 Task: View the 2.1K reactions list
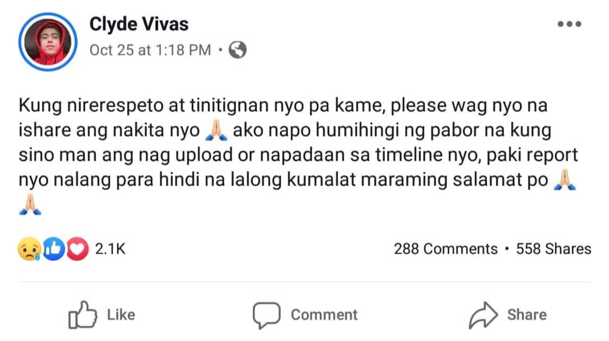(110, 249)
